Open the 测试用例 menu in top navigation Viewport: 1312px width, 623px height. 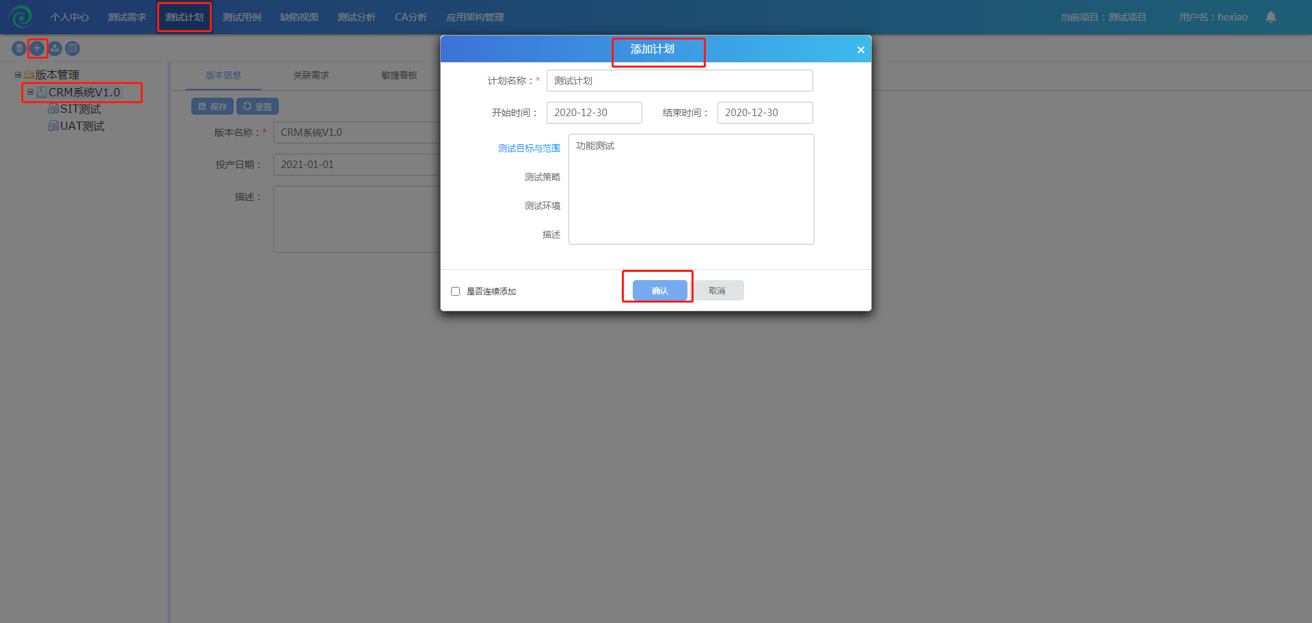(242, 17)
